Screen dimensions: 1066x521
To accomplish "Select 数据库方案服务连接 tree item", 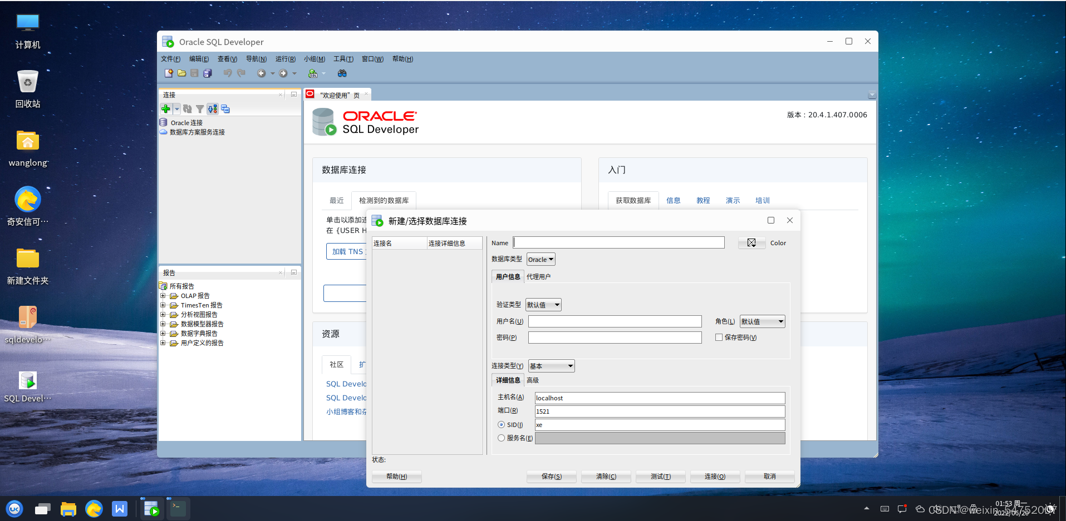I will [197, 132].
